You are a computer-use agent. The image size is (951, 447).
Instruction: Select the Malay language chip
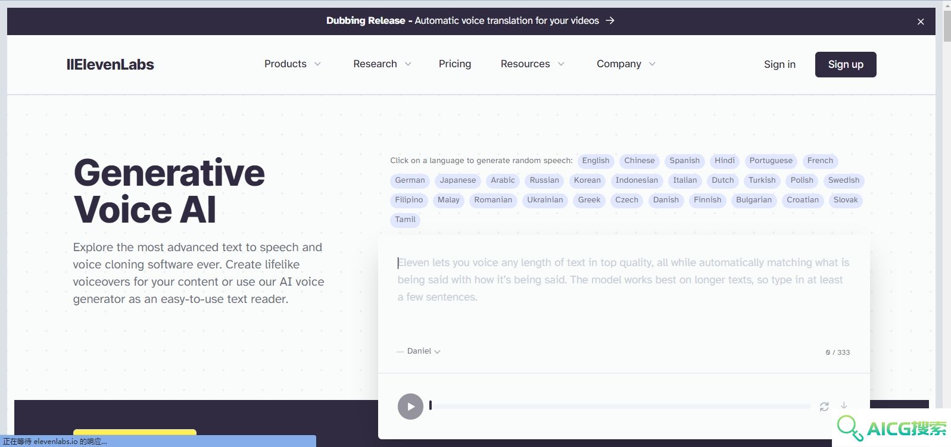pyautogui.click(x=448, y=200)
